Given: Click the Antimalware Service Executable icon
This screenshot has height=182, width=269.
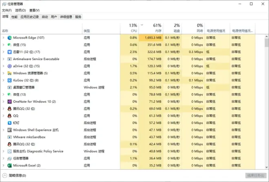Looking at the screenshot, I should pyautogui.click(x=9, y=59).
